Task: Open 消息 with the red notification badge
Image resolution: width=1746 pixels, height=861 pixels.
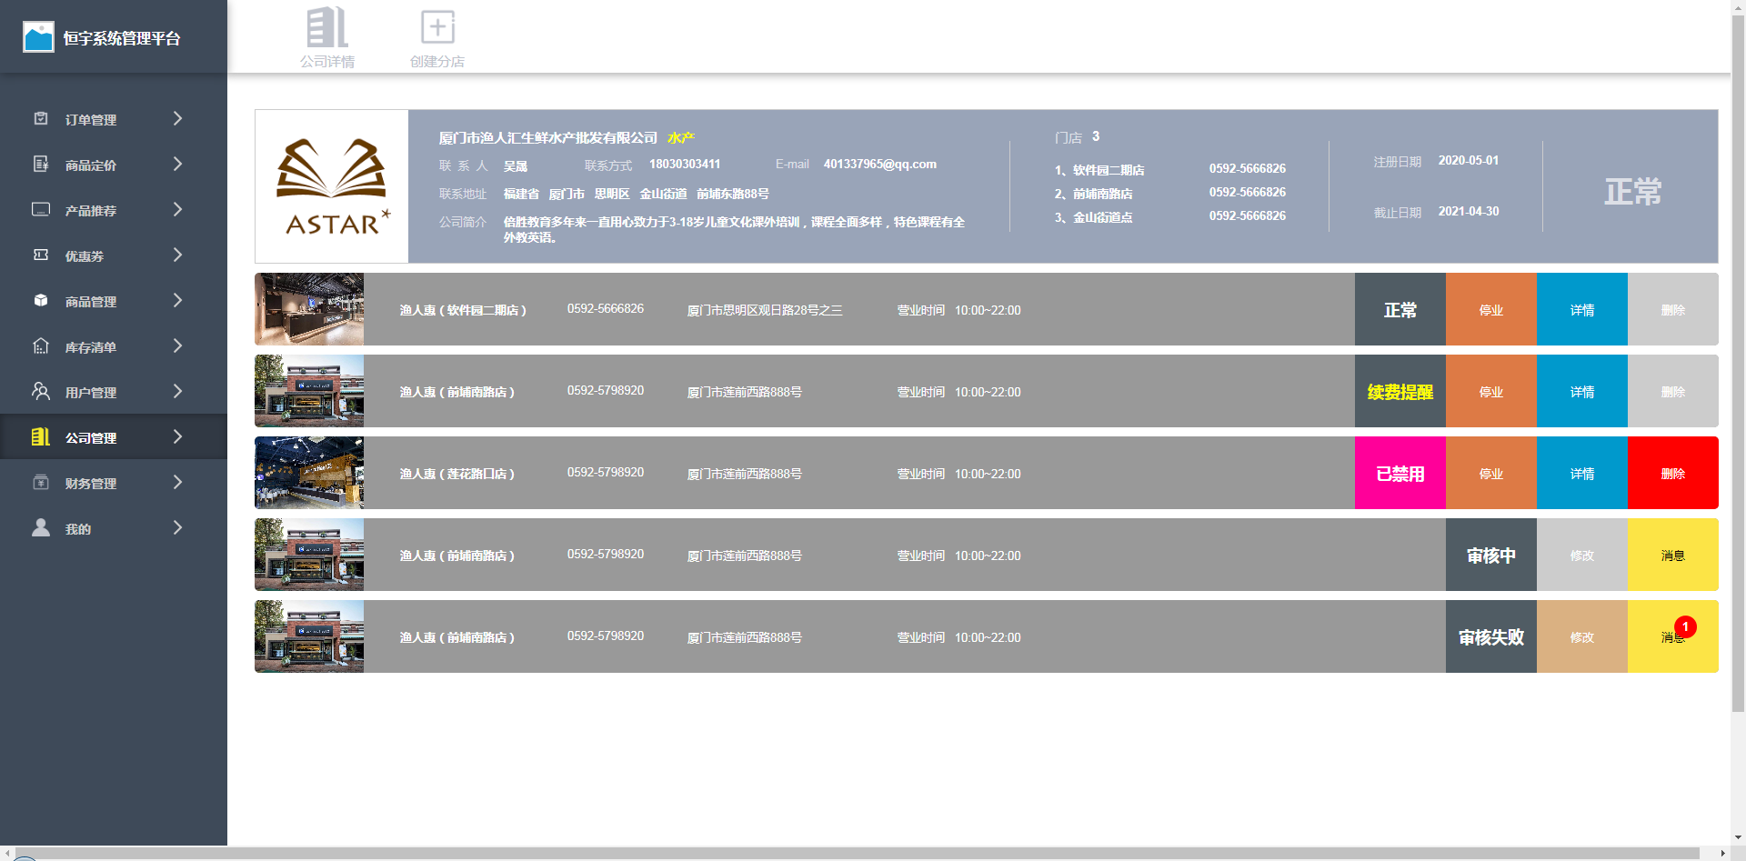Action: click(x=1673, y=636)
